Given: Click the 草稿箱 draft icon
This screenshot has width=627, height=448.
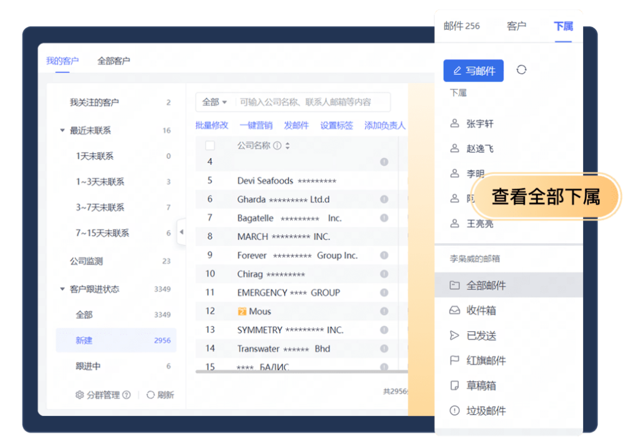Looking at the screenshot, I should pyautogui.click(x=455, y=385).
